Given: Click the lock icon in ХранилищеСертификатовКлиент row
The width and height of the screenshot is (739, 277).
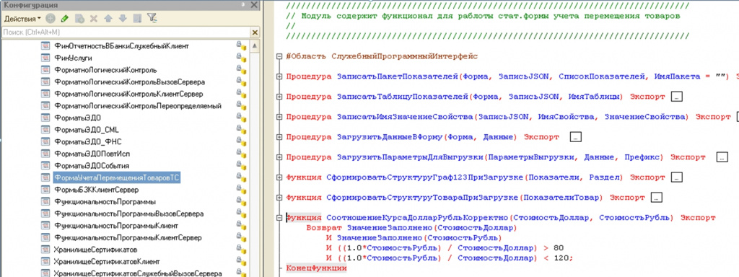Looking at the screenshot, I should click(241, 261).
